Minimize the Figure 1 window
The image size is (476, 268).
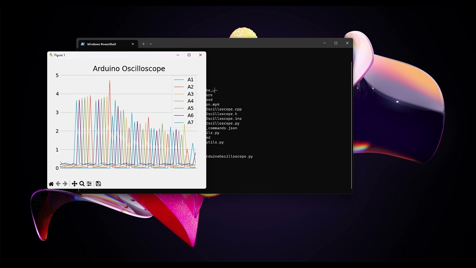(x=178, y=55)
